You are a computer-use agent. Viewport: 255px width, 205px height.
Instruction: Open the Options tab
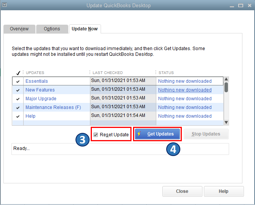[x=52, y=29]
